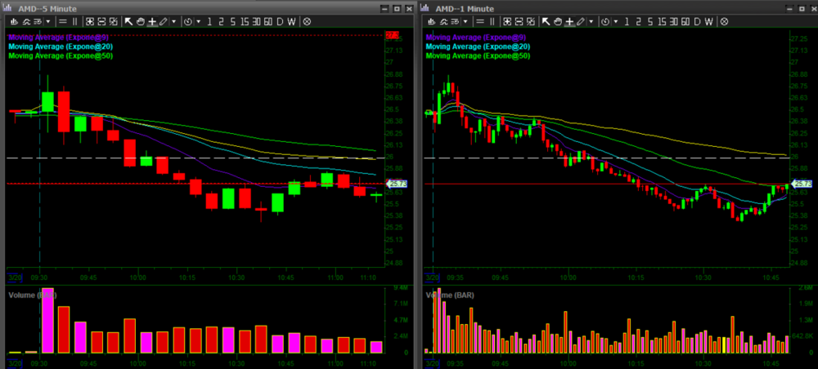
Task: Activate the hand pan tool in 5 Minute chart
Action: [140, 22]
